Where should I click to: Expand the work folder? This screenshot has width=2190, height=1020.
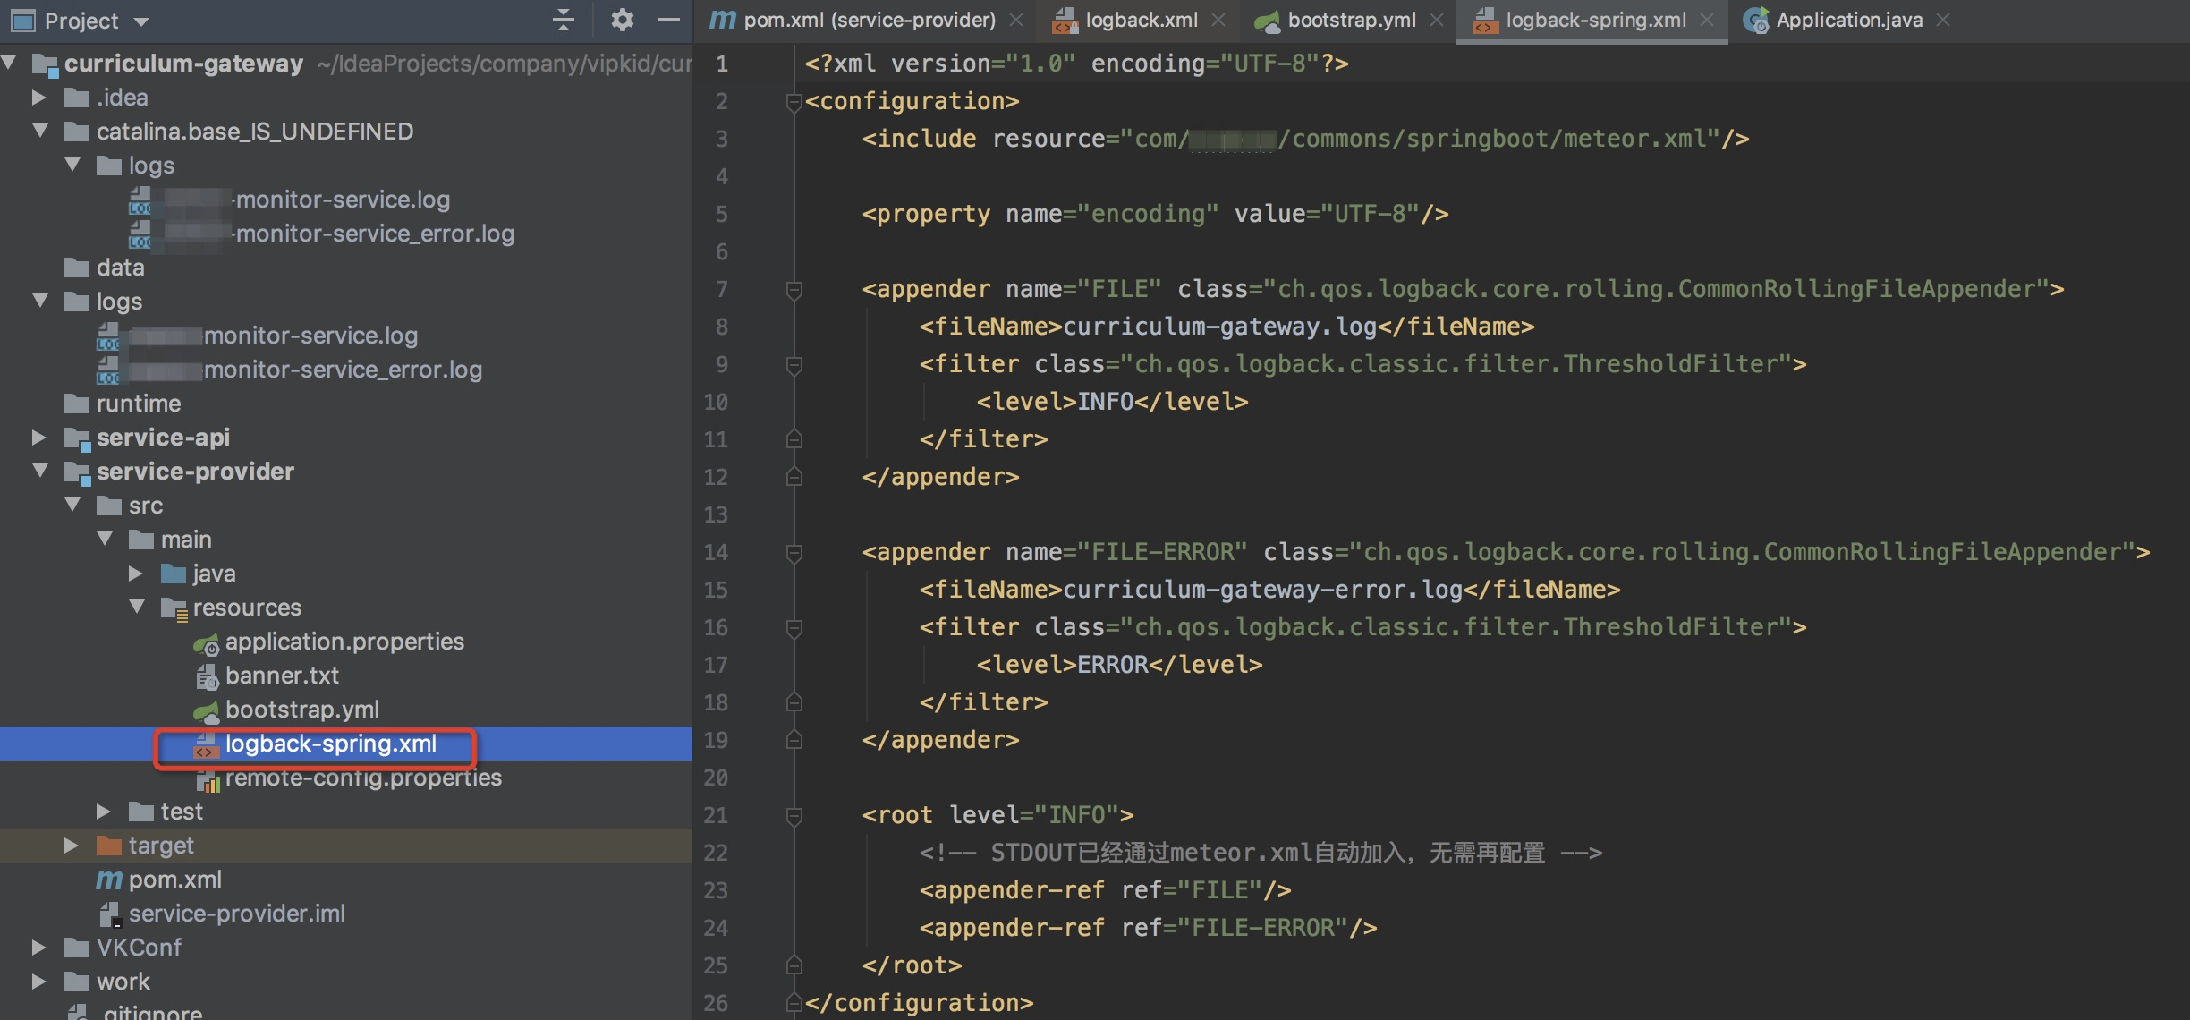[x=38, y=981]
